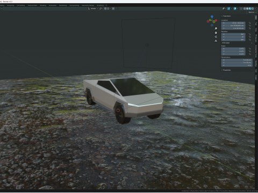
Task: Collapse the Transform panel
Action: pos(226,16)
